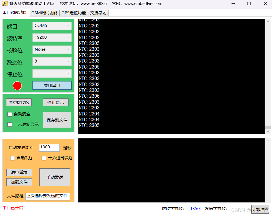Maximize the 野火多功能调试助手 window
Screen dimensions: 272x215
249,4
